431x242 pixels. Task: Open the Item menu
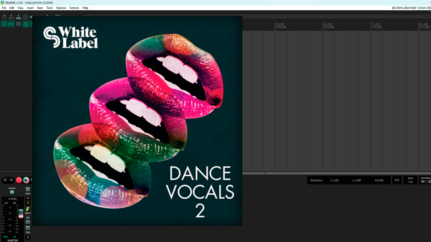(x=40, y=8)
